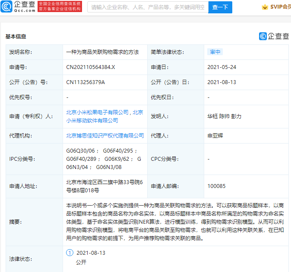Click the 申请人地址 label cell

coord(35,186)
